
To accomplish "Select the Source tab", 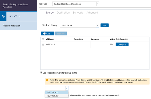I will (49, 13).
